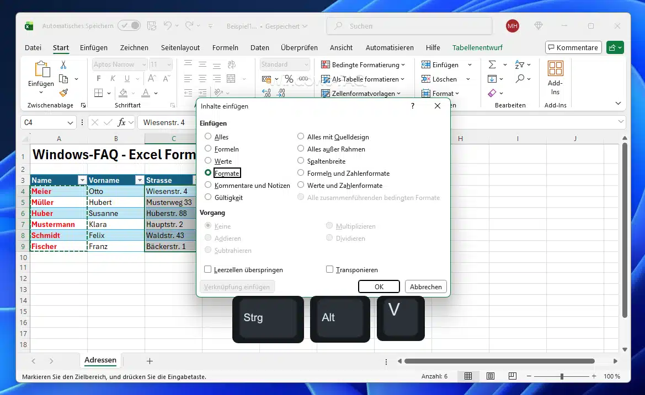Click the percent style icon
This screenshot has height=395, width=645.
pyautogui.click(x=289, y=79)
